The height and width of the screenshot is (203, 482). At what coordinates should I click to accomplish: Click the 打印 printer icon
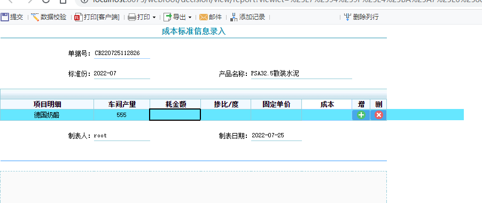pos(132,17)
